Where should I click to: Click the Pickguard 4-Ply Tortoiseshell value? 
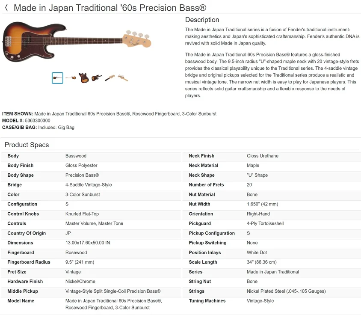[x=265, y=223]
